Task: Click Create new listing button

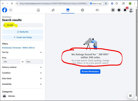Action: 23,37
